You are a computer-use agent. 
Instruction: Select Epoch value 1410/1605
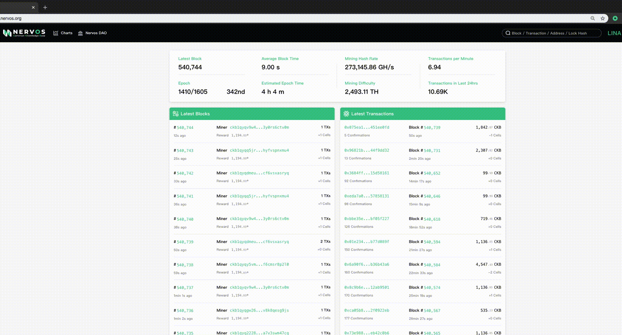pos(193,92)
